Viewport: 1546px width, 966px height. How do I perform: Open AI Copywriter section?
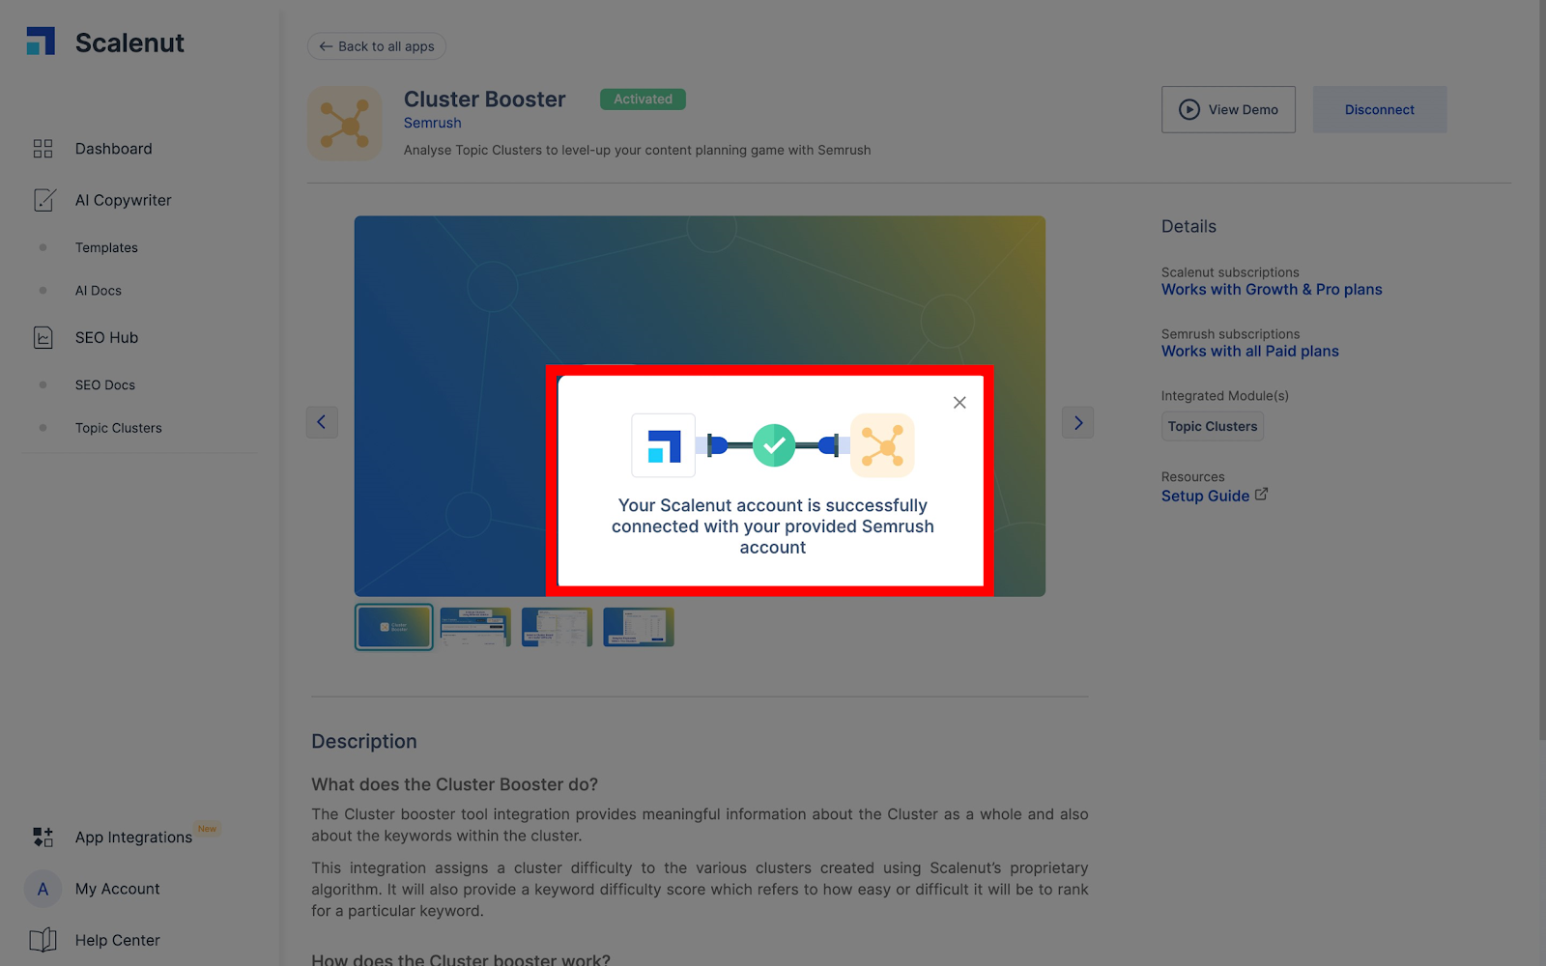click(x=123, y=200)
